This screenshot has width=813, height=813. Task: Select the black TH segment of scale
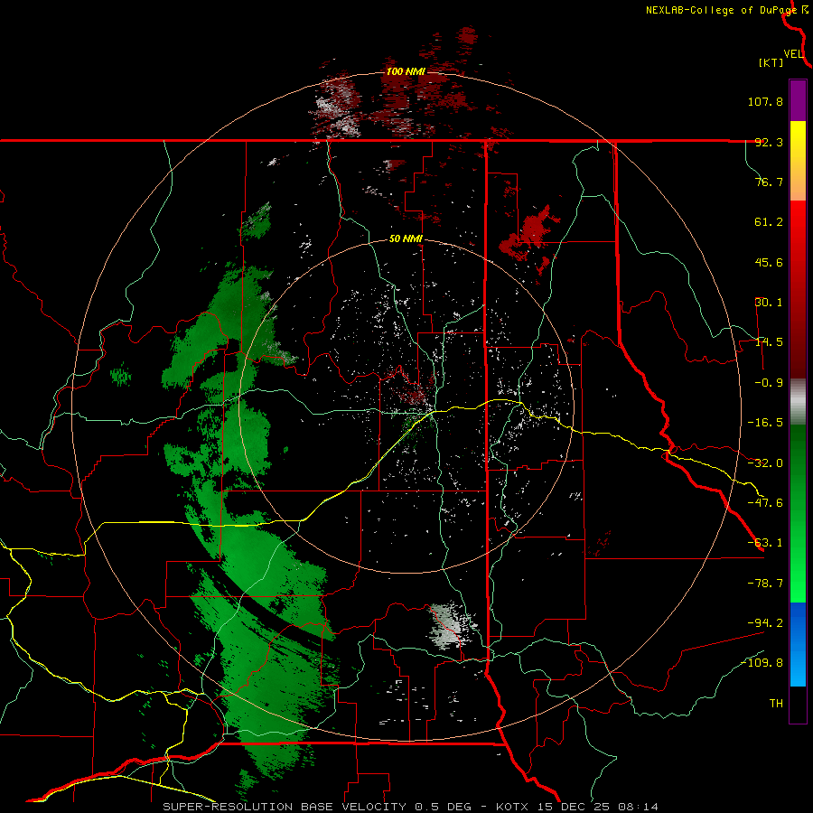click(798, 705)
